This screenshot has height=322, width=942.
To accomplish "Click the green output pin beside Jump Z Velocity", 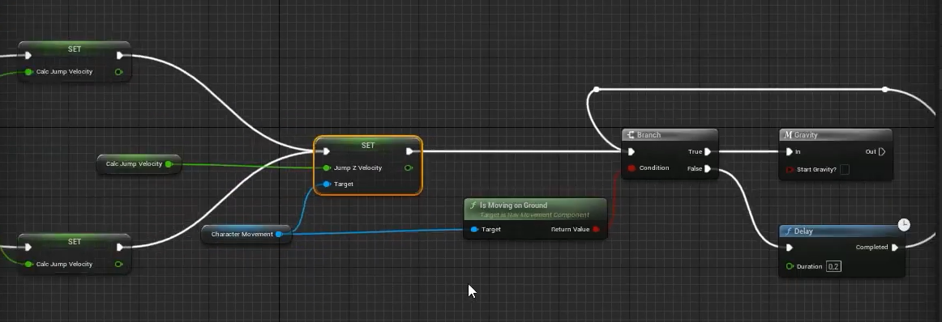I will pos(409,168).
